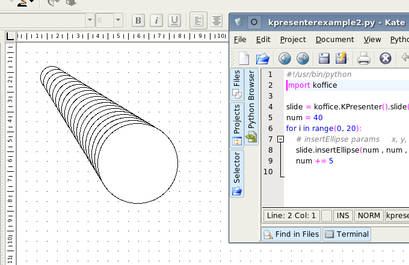Image resolution: width=409 pixels, height=265 pixels.
Task: Click the vertical ruler in KPresenter
Action: 10,154
